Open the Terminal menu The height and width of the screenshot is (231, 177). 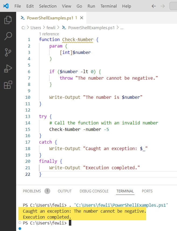[x=109, y=6]
